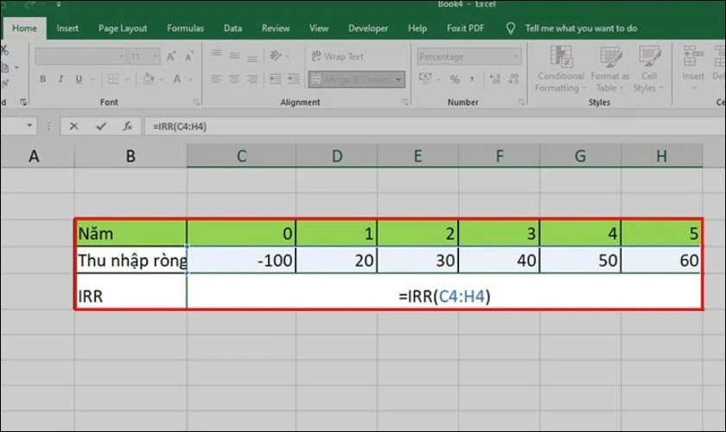The image size is (726, 432).
Task: Expand Merge & Center dropdown arrow
Action: point(398,79)
